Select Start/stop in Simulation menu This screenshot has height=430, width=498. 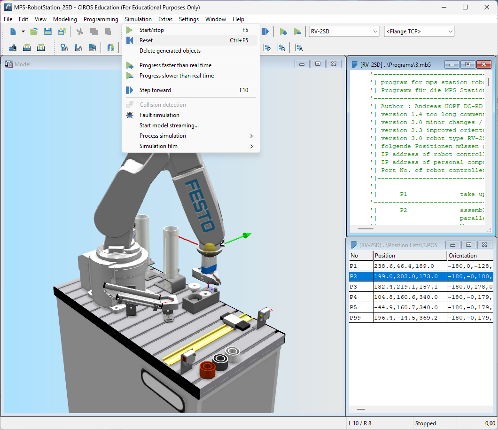(191, 30)
